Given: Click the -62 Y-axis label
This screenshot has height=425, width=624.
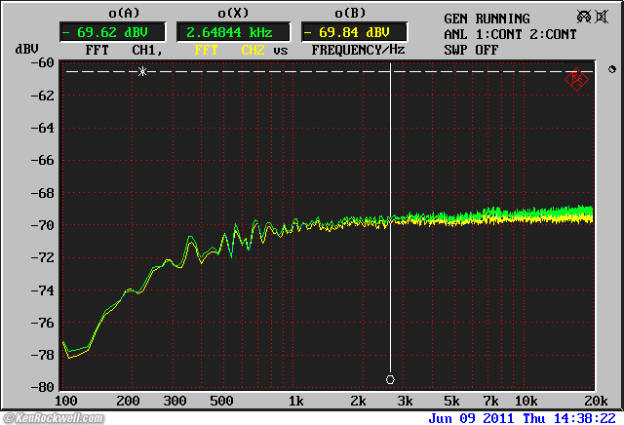Looking at the screenshot, I should pyautogui.click(x=43, y=96).
